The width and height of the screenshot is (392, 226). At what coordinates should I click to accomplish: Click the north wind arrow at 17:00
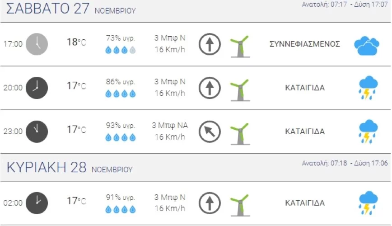pyautogui.click(x=210, y=44)
